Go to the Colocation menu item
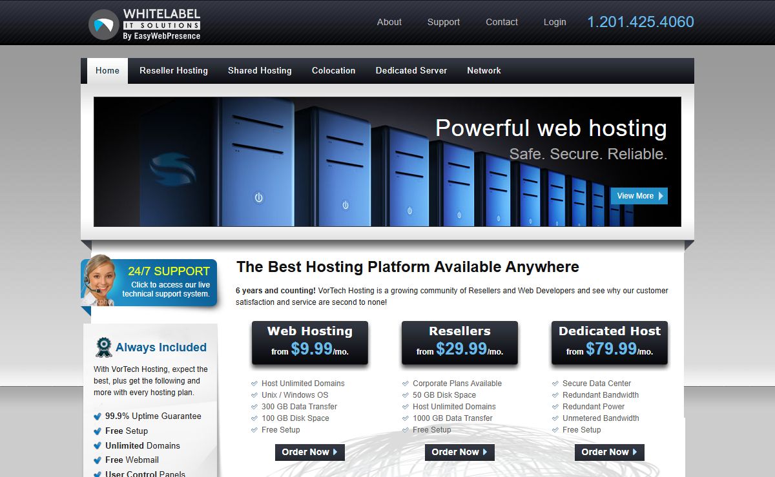775x477 pixels. (x=333, y=71)
